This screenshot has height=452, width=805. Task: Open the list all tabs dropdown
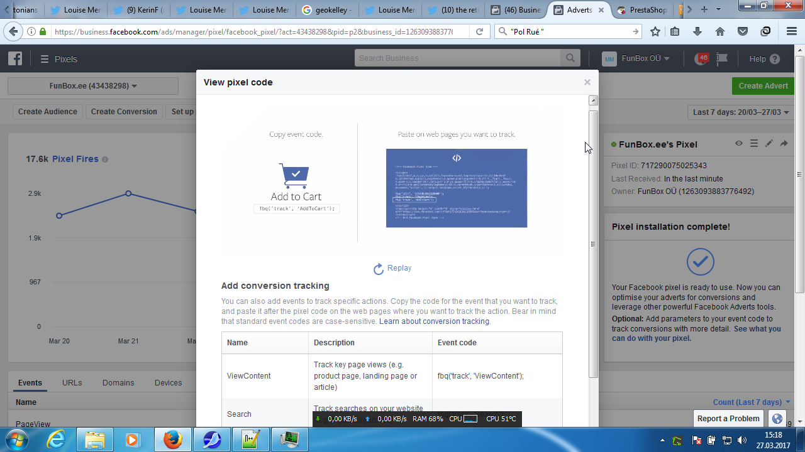pyautogui.click(x=719, y=9)
